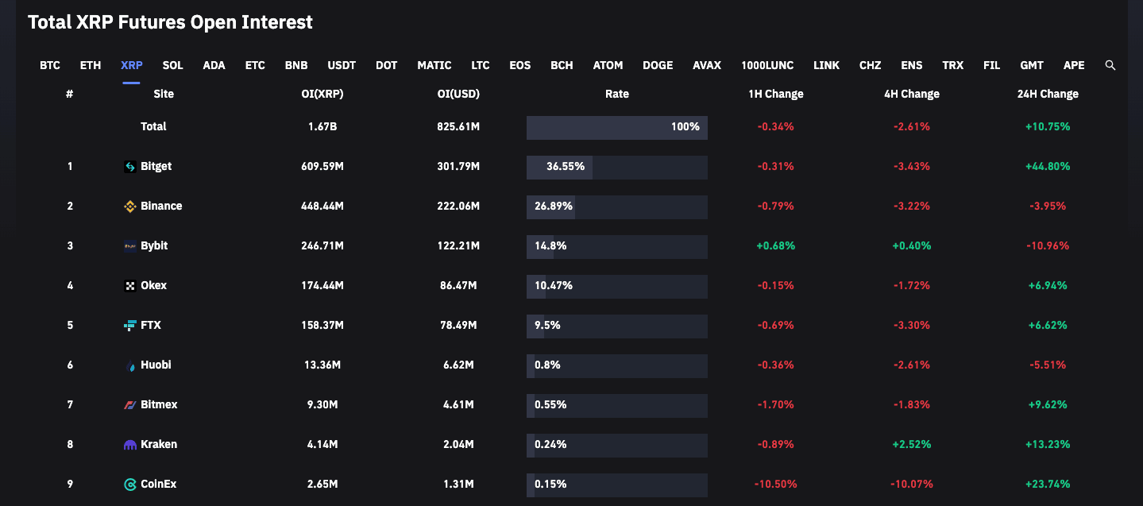This screenshot has width=1143, height=506.
Task: Select the Bybit exchange icon
Action: (129, 245)
